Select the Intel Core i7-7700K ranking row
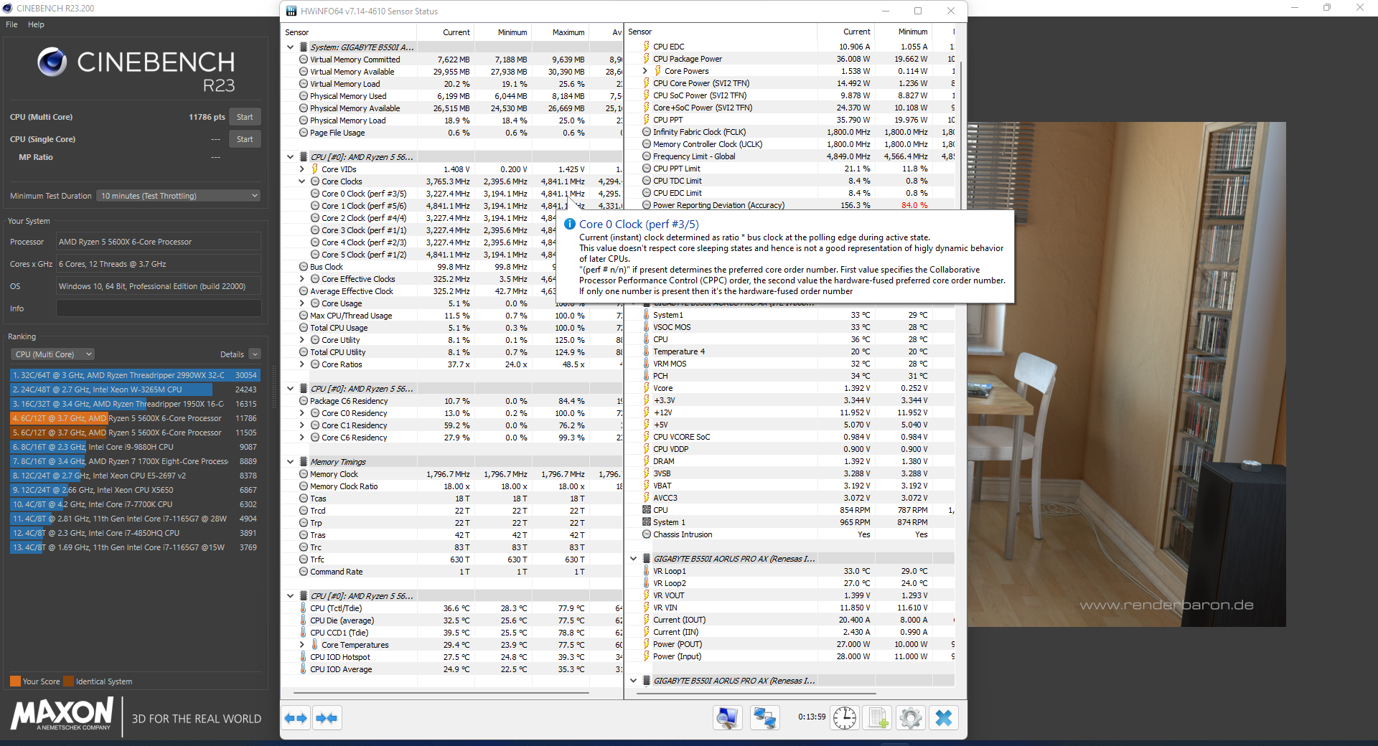The image size is (1378, 746). pyautogui.click(x=135, y=504)
